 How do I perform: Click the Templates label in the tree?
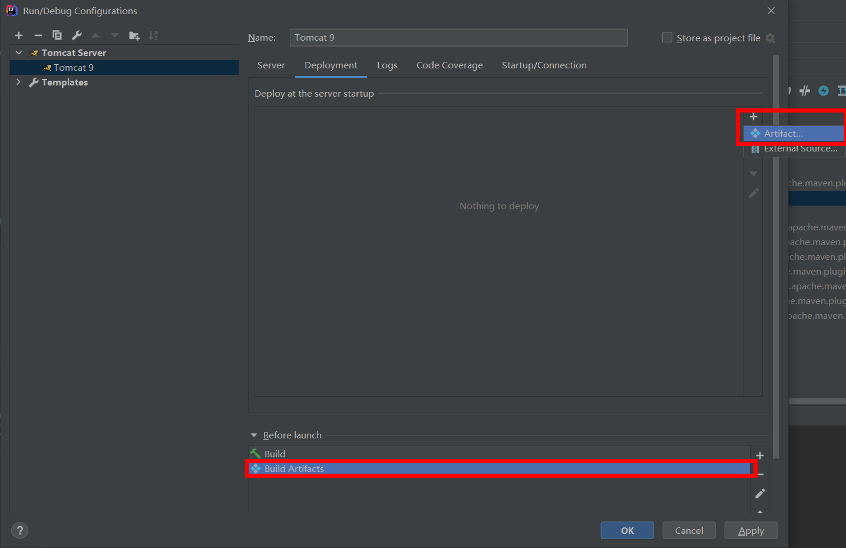tap(65, 82)
